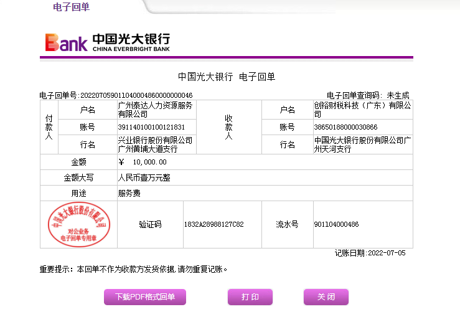This screenshot has height=317, width=460.
Task: Click payer name 广州泰达人力资源服务有限公司
Action: pos(155,110)
